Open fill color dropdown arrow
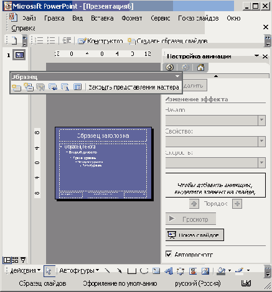Screen dimensions: 272x292 [230, 270]
